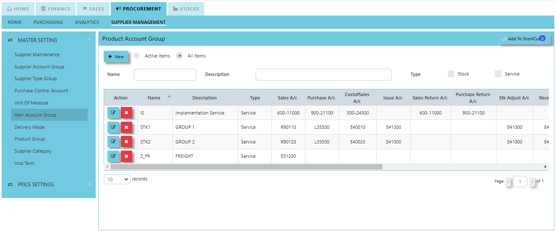Sort by Purchase A/c column header
This screenshot has height=232, width=556.
[321, 98]
